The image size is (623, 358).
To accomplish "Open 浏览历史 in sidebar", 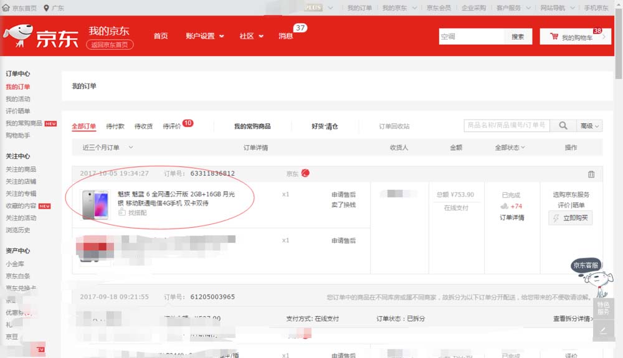I will coord(18,230).
